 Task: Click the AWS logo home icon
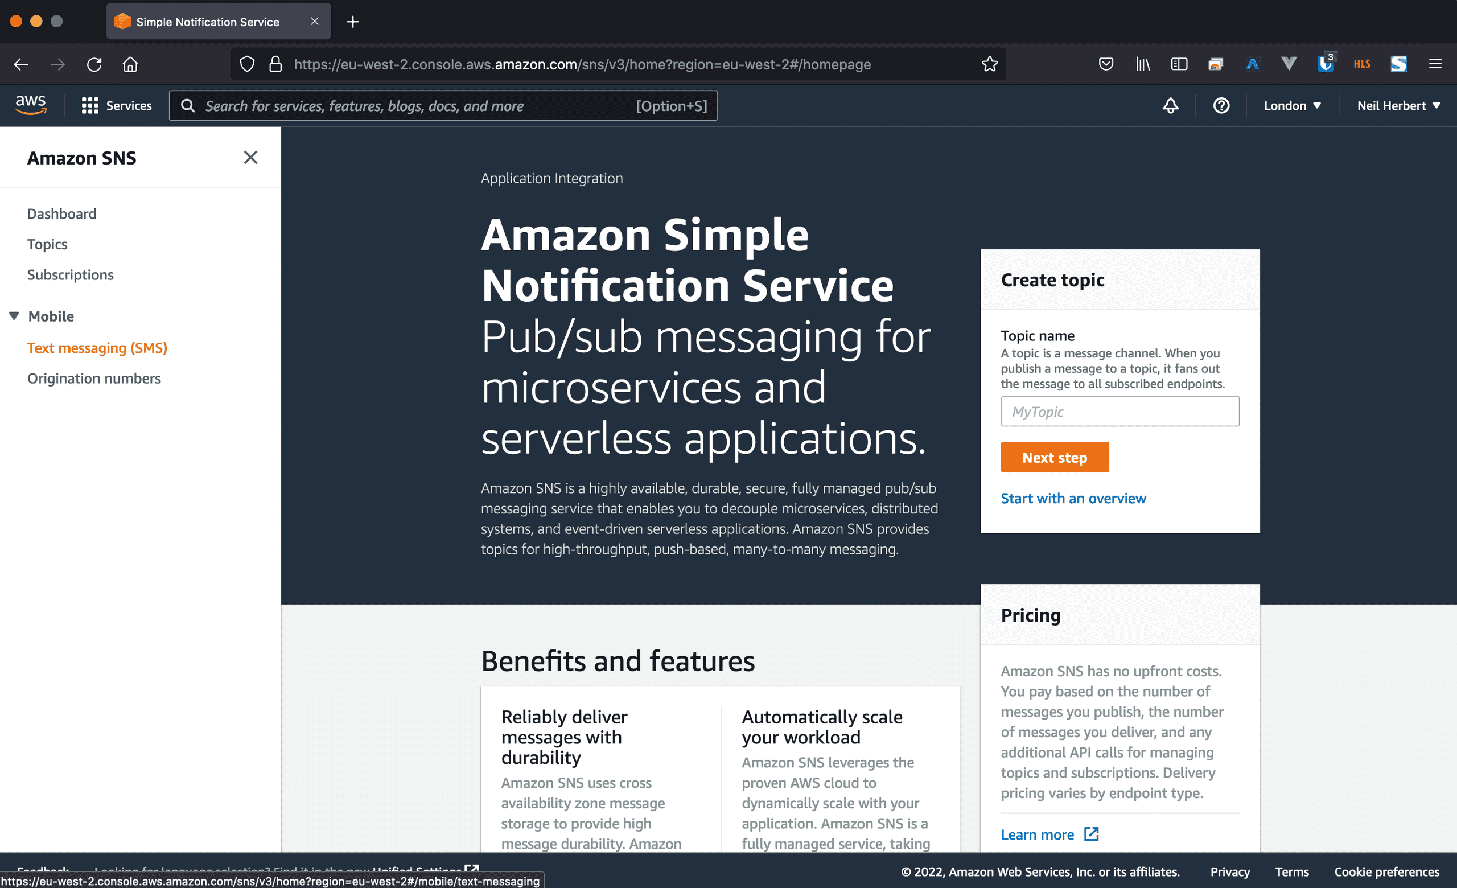point(30,104)
